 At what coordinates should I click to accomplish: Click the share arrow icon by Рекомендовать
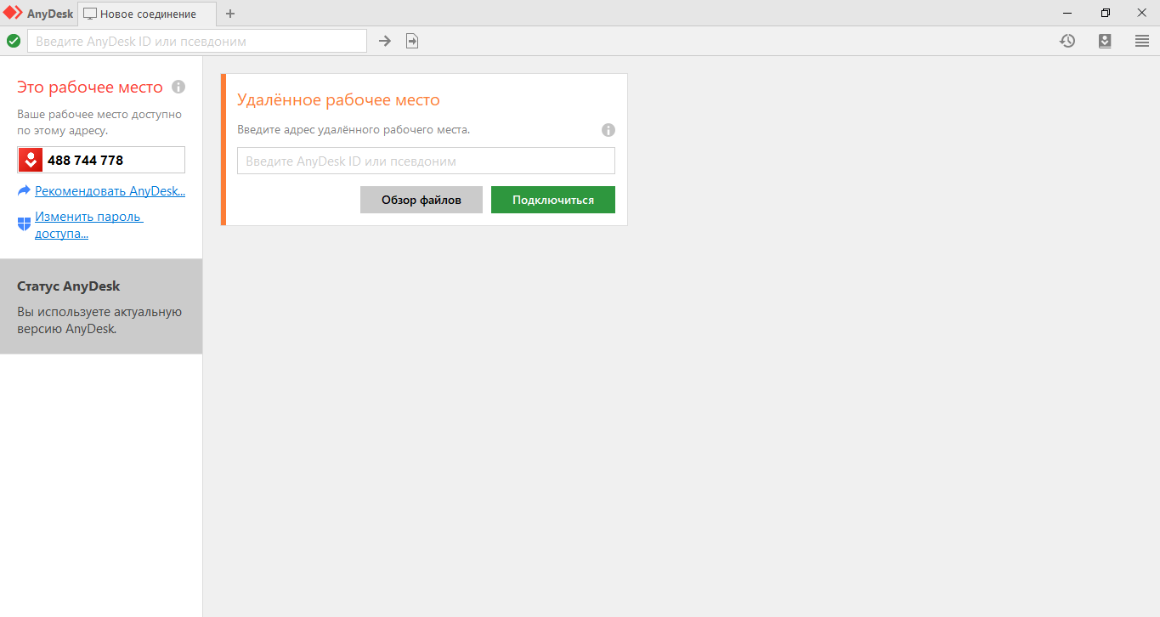pos(24,191)
